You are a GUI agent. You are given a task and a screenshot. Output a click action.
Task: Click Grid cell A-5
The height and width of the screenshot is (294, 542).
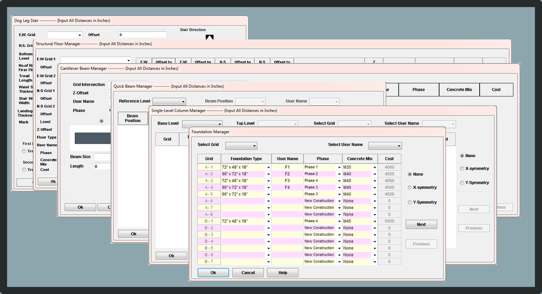(x=209, y=194)
